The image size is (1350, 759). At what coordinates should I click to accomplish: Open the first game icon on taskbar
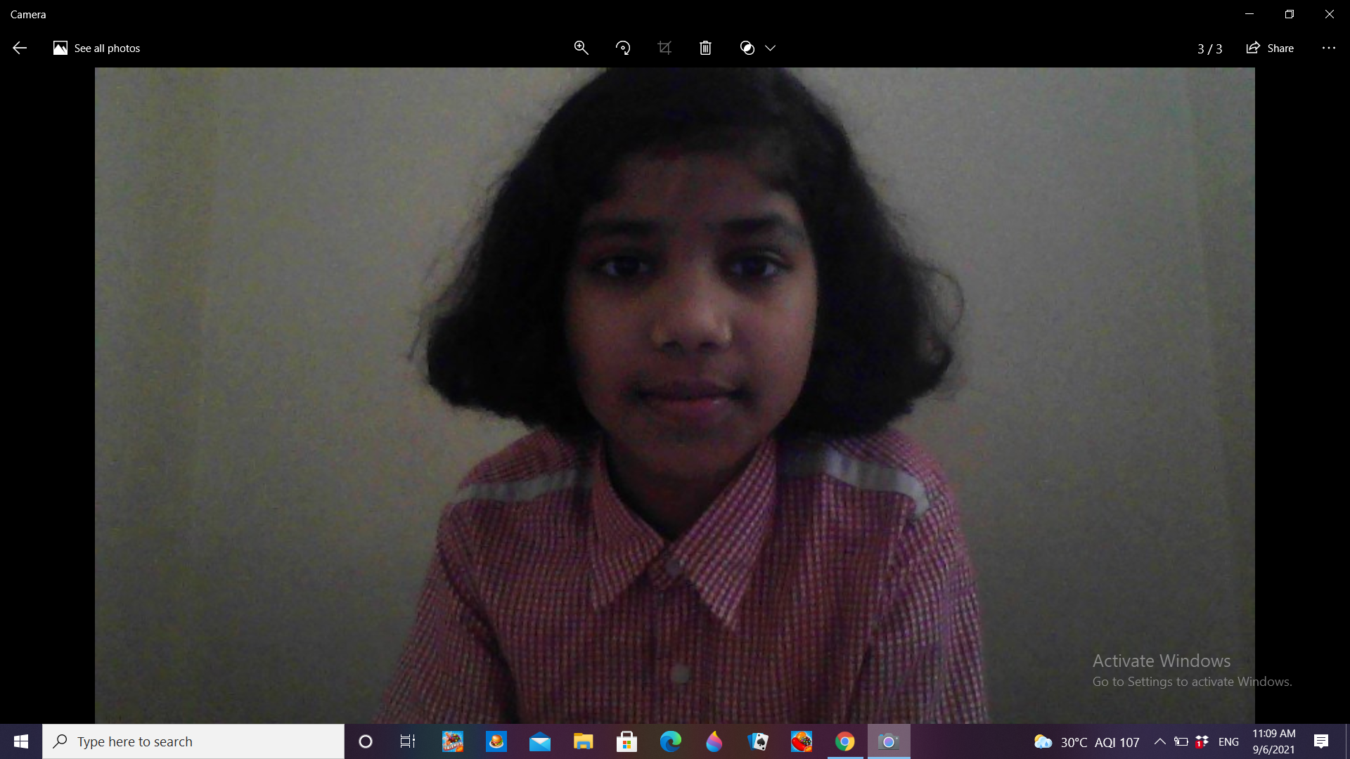pos(453,741)
